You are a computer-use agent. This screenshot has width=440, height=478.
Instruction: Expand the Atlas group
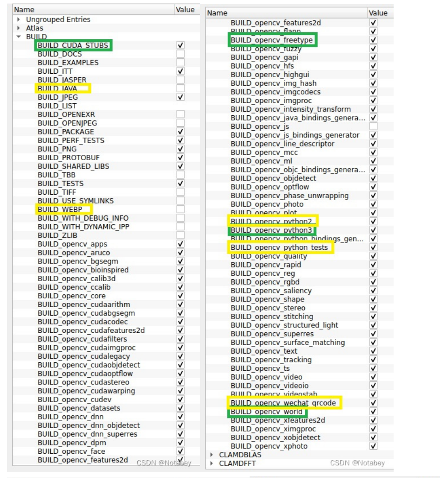click(19, 28)
